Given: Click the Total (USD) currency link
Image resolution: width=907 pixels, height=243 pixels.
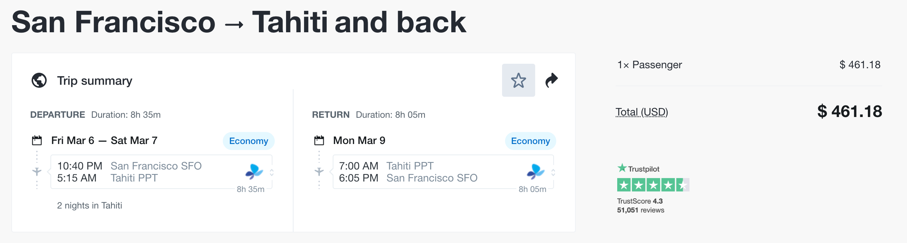Looking at the screenshot, I should pyautogui.click(x=642, y=112).
